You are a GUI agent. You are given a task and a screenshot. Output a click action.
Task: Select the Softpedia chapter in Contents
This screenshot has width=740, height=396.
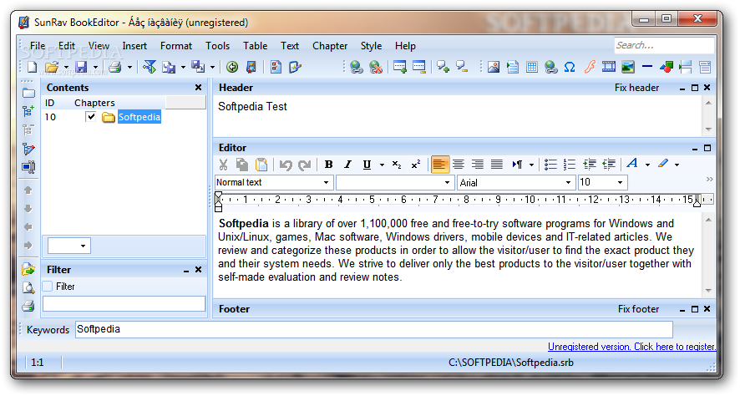pyautogui.click(x=139, y=117)
